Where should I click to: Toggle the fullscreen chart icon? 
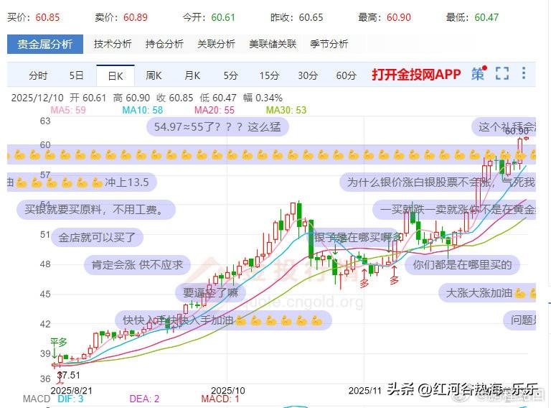[502, 73]
